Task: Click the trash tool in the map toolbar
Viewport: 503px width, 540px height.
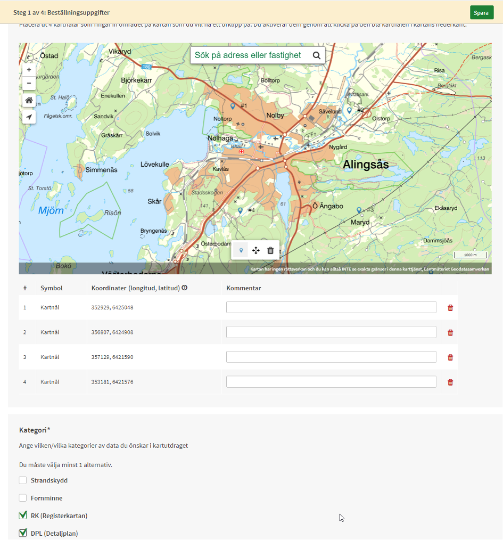Action: (270, 250)
